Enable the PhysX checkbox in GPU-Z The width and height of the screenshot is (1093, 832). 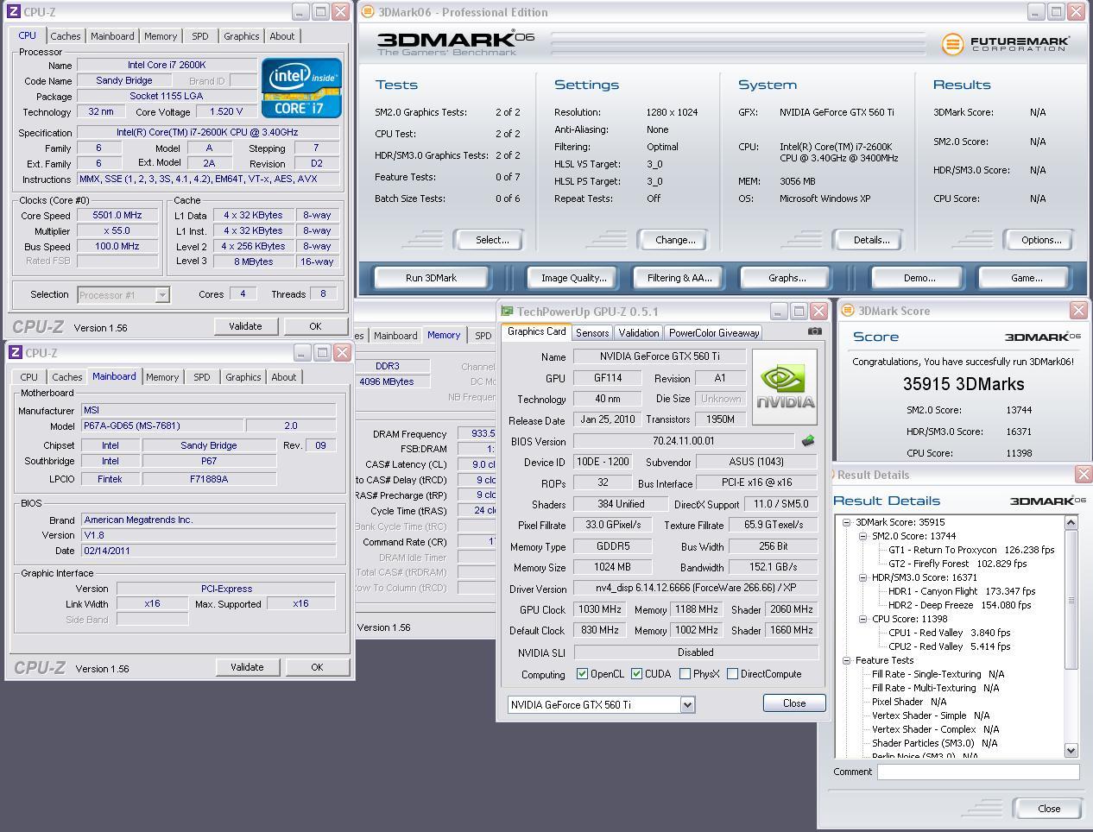pos(685,674)
